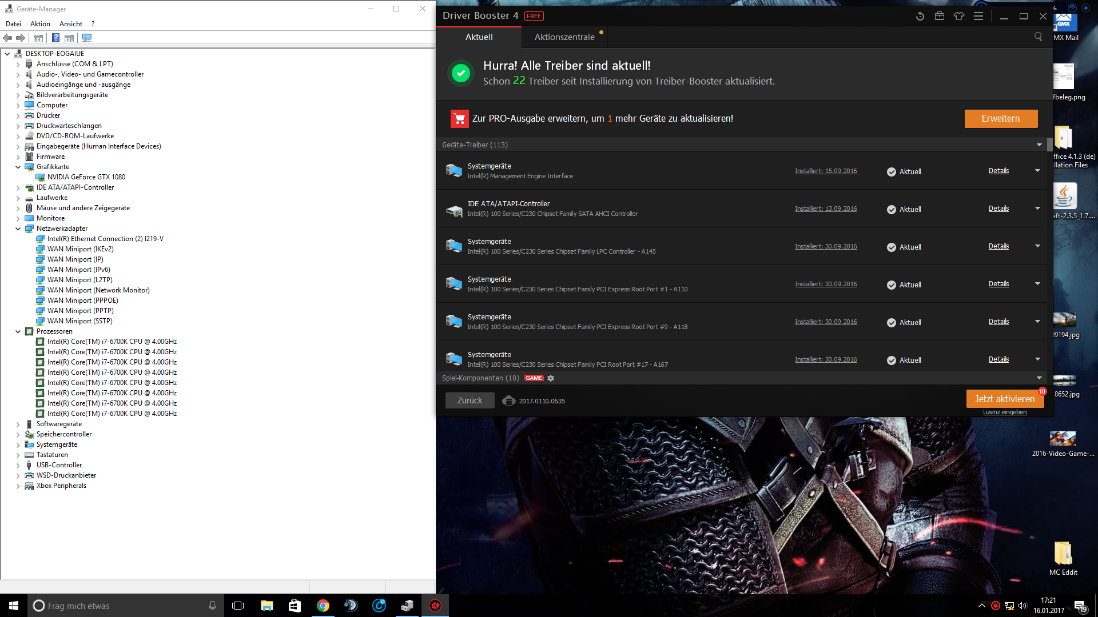Click the gear icon next to Spiel-Komponenten
This screenshot has height=617, width=1098.
coord(551,378)
